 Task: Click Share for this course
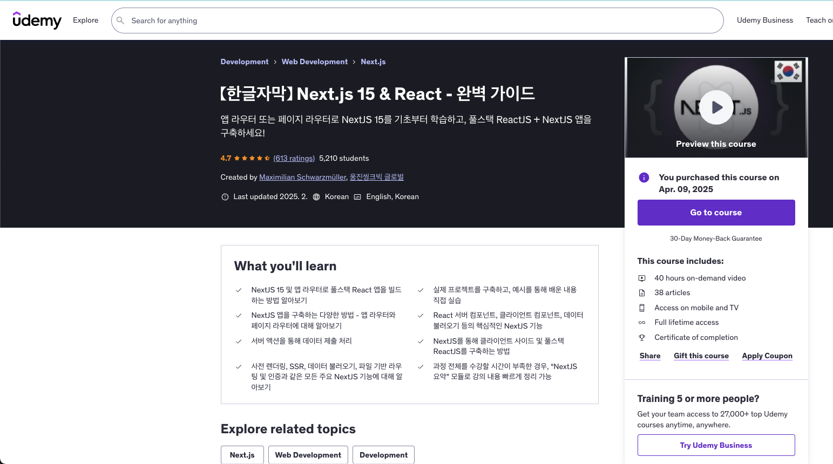(649, 356)
